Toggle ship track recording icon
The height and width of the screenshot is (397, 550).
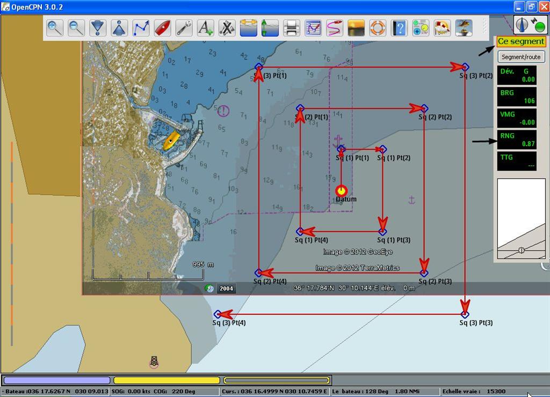click(334, 27)
